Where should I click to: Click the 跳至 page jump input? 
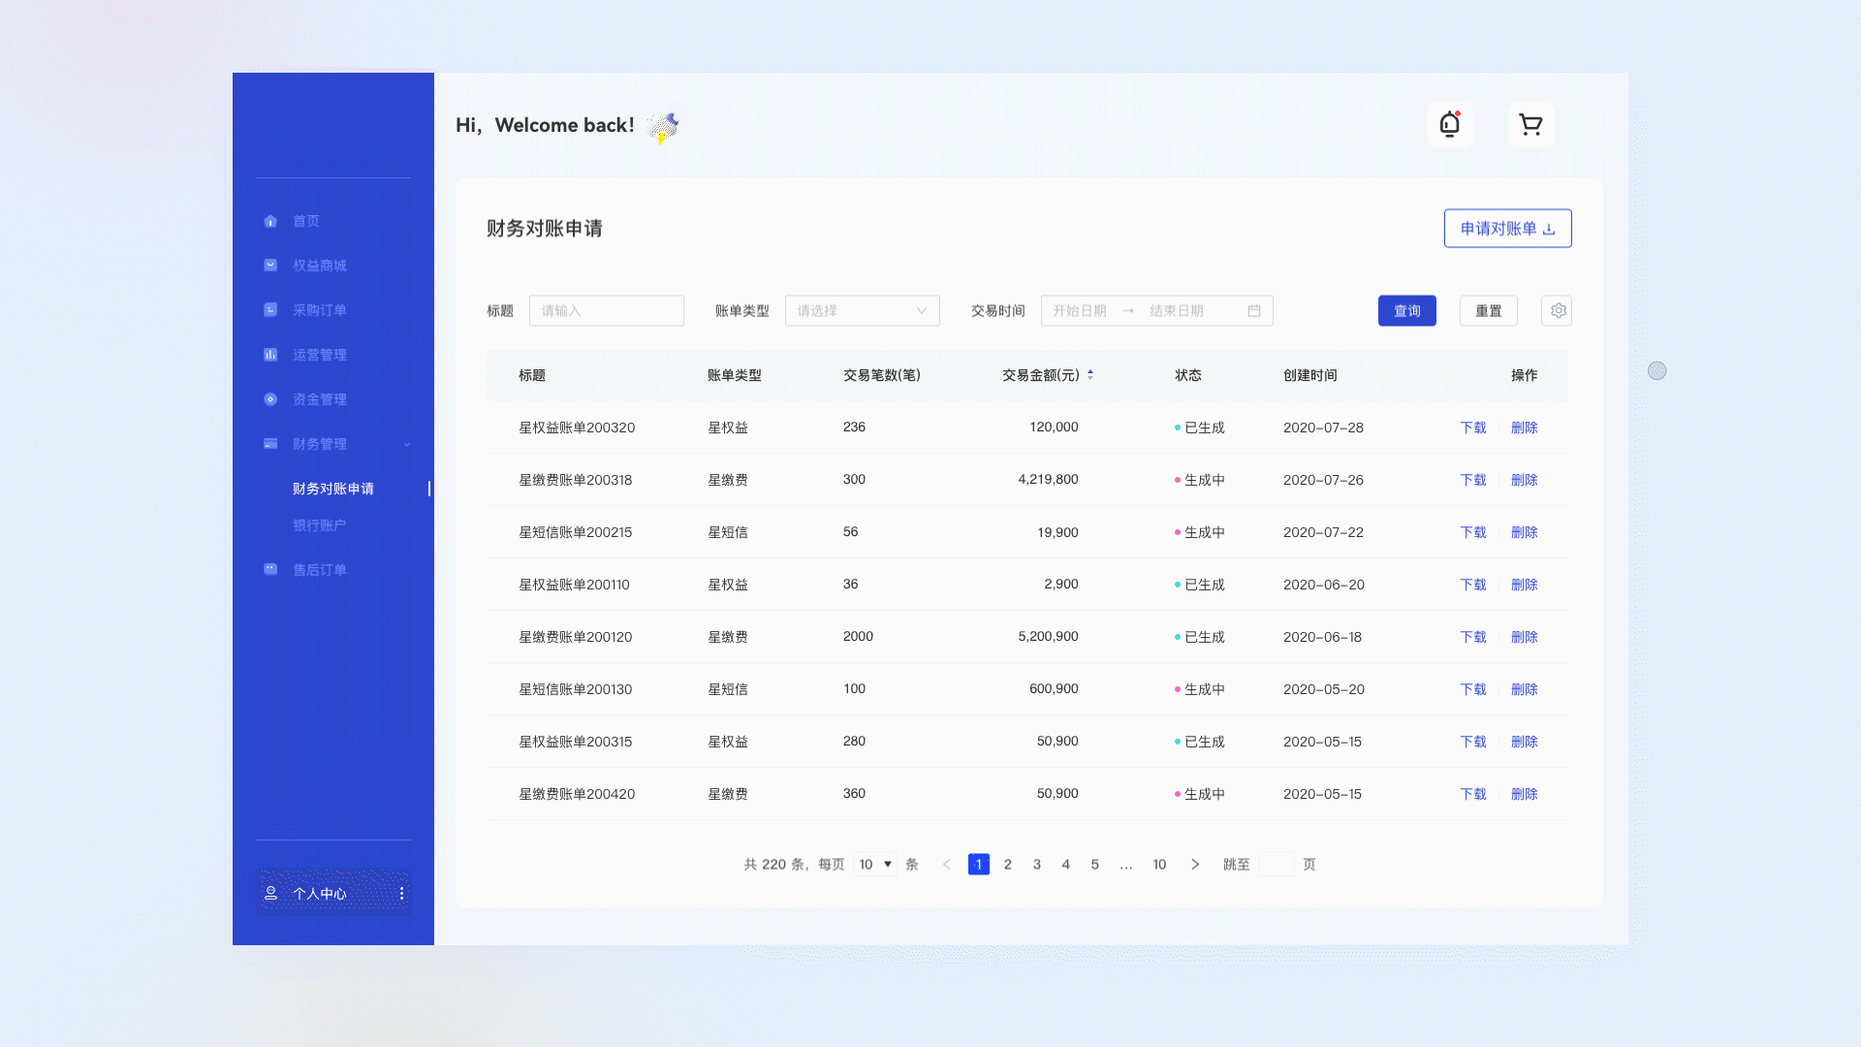[x=1277, y=864]
